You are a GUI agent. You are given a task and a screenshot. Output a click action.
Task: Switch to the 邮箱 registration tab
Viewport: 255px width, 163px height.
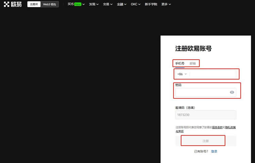coord(193,63)
